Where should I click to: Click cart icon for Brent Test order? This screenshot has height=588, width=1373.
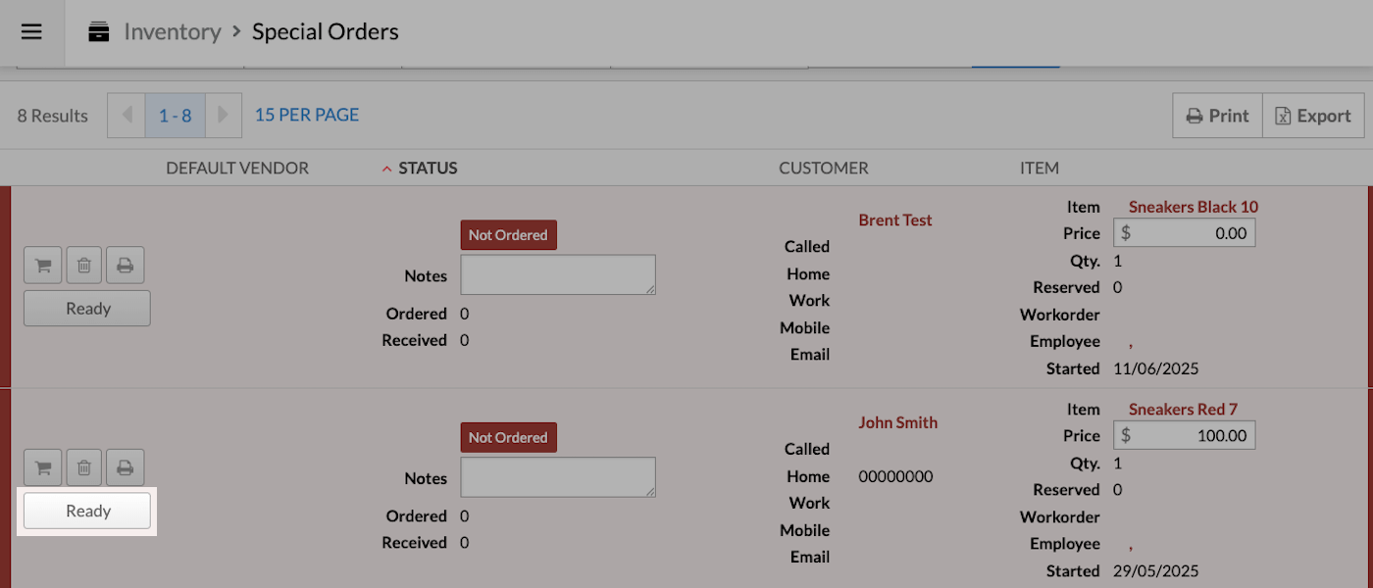(x=43, y=265)
